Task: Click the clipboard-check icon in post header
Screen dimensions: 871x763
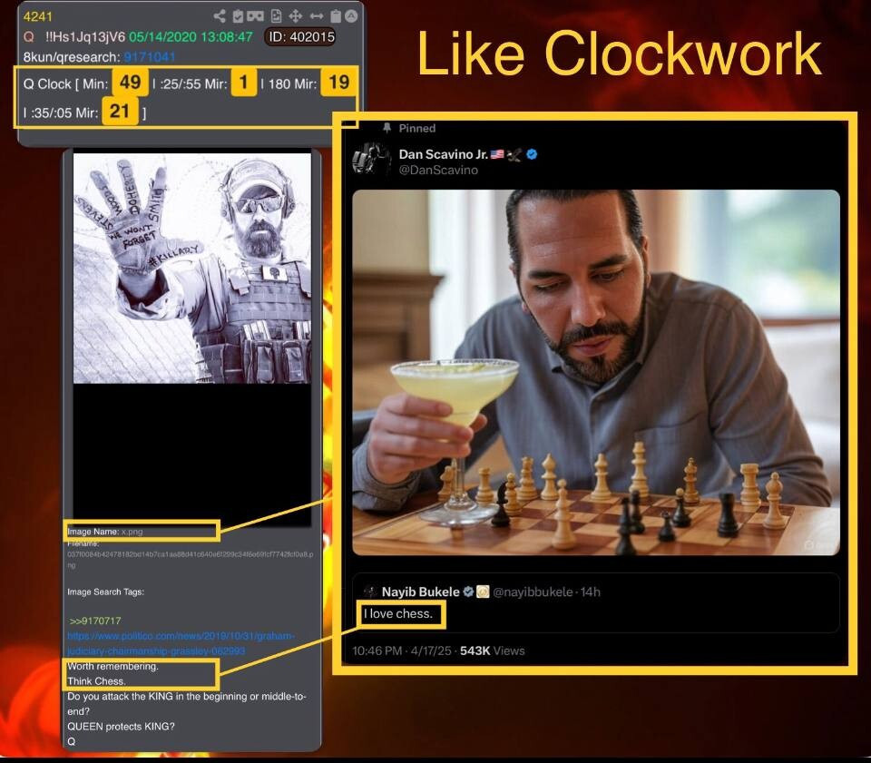Action: click(238, 16)
